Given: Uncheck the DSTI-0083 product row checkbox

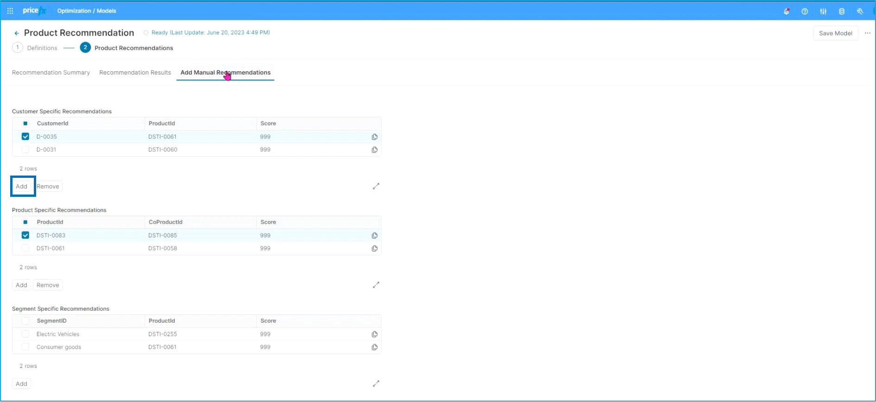Looking at the screenshot, I should coord(25,235).
